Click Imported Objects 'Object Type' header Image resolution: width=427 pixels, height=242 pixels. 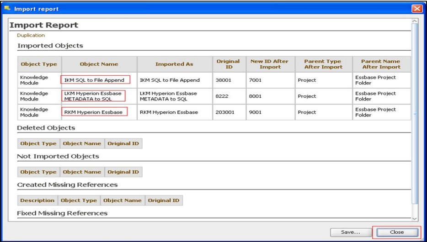pos(39,64)
